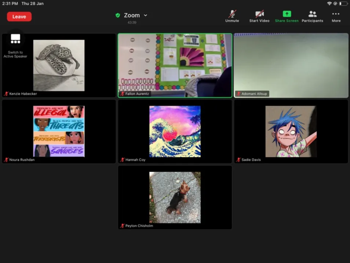Click Hannah Coy's wave artwork tile
This screenshot has width=350, height=263.
175,131
